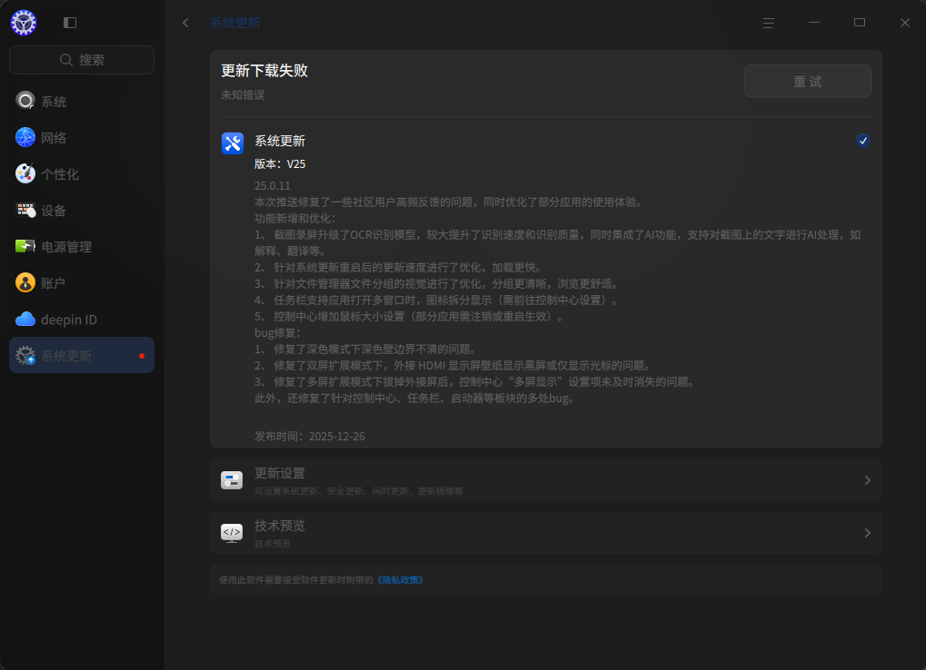Click the sidebar panel toggle icon
This screenshot has height=670, width=926.
tap(70, 22)
